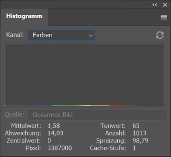Open the Kanal dropdown showing Farben
The height and width of the screenshot is (157, 171).
(x=61, y=35)
